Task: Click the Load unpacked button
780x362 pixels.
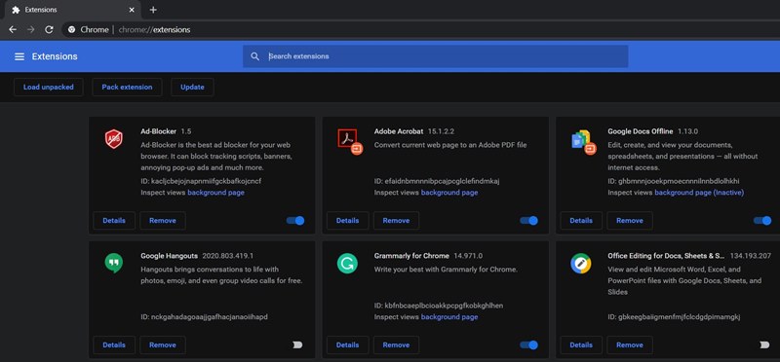Action: click(48, 87)
